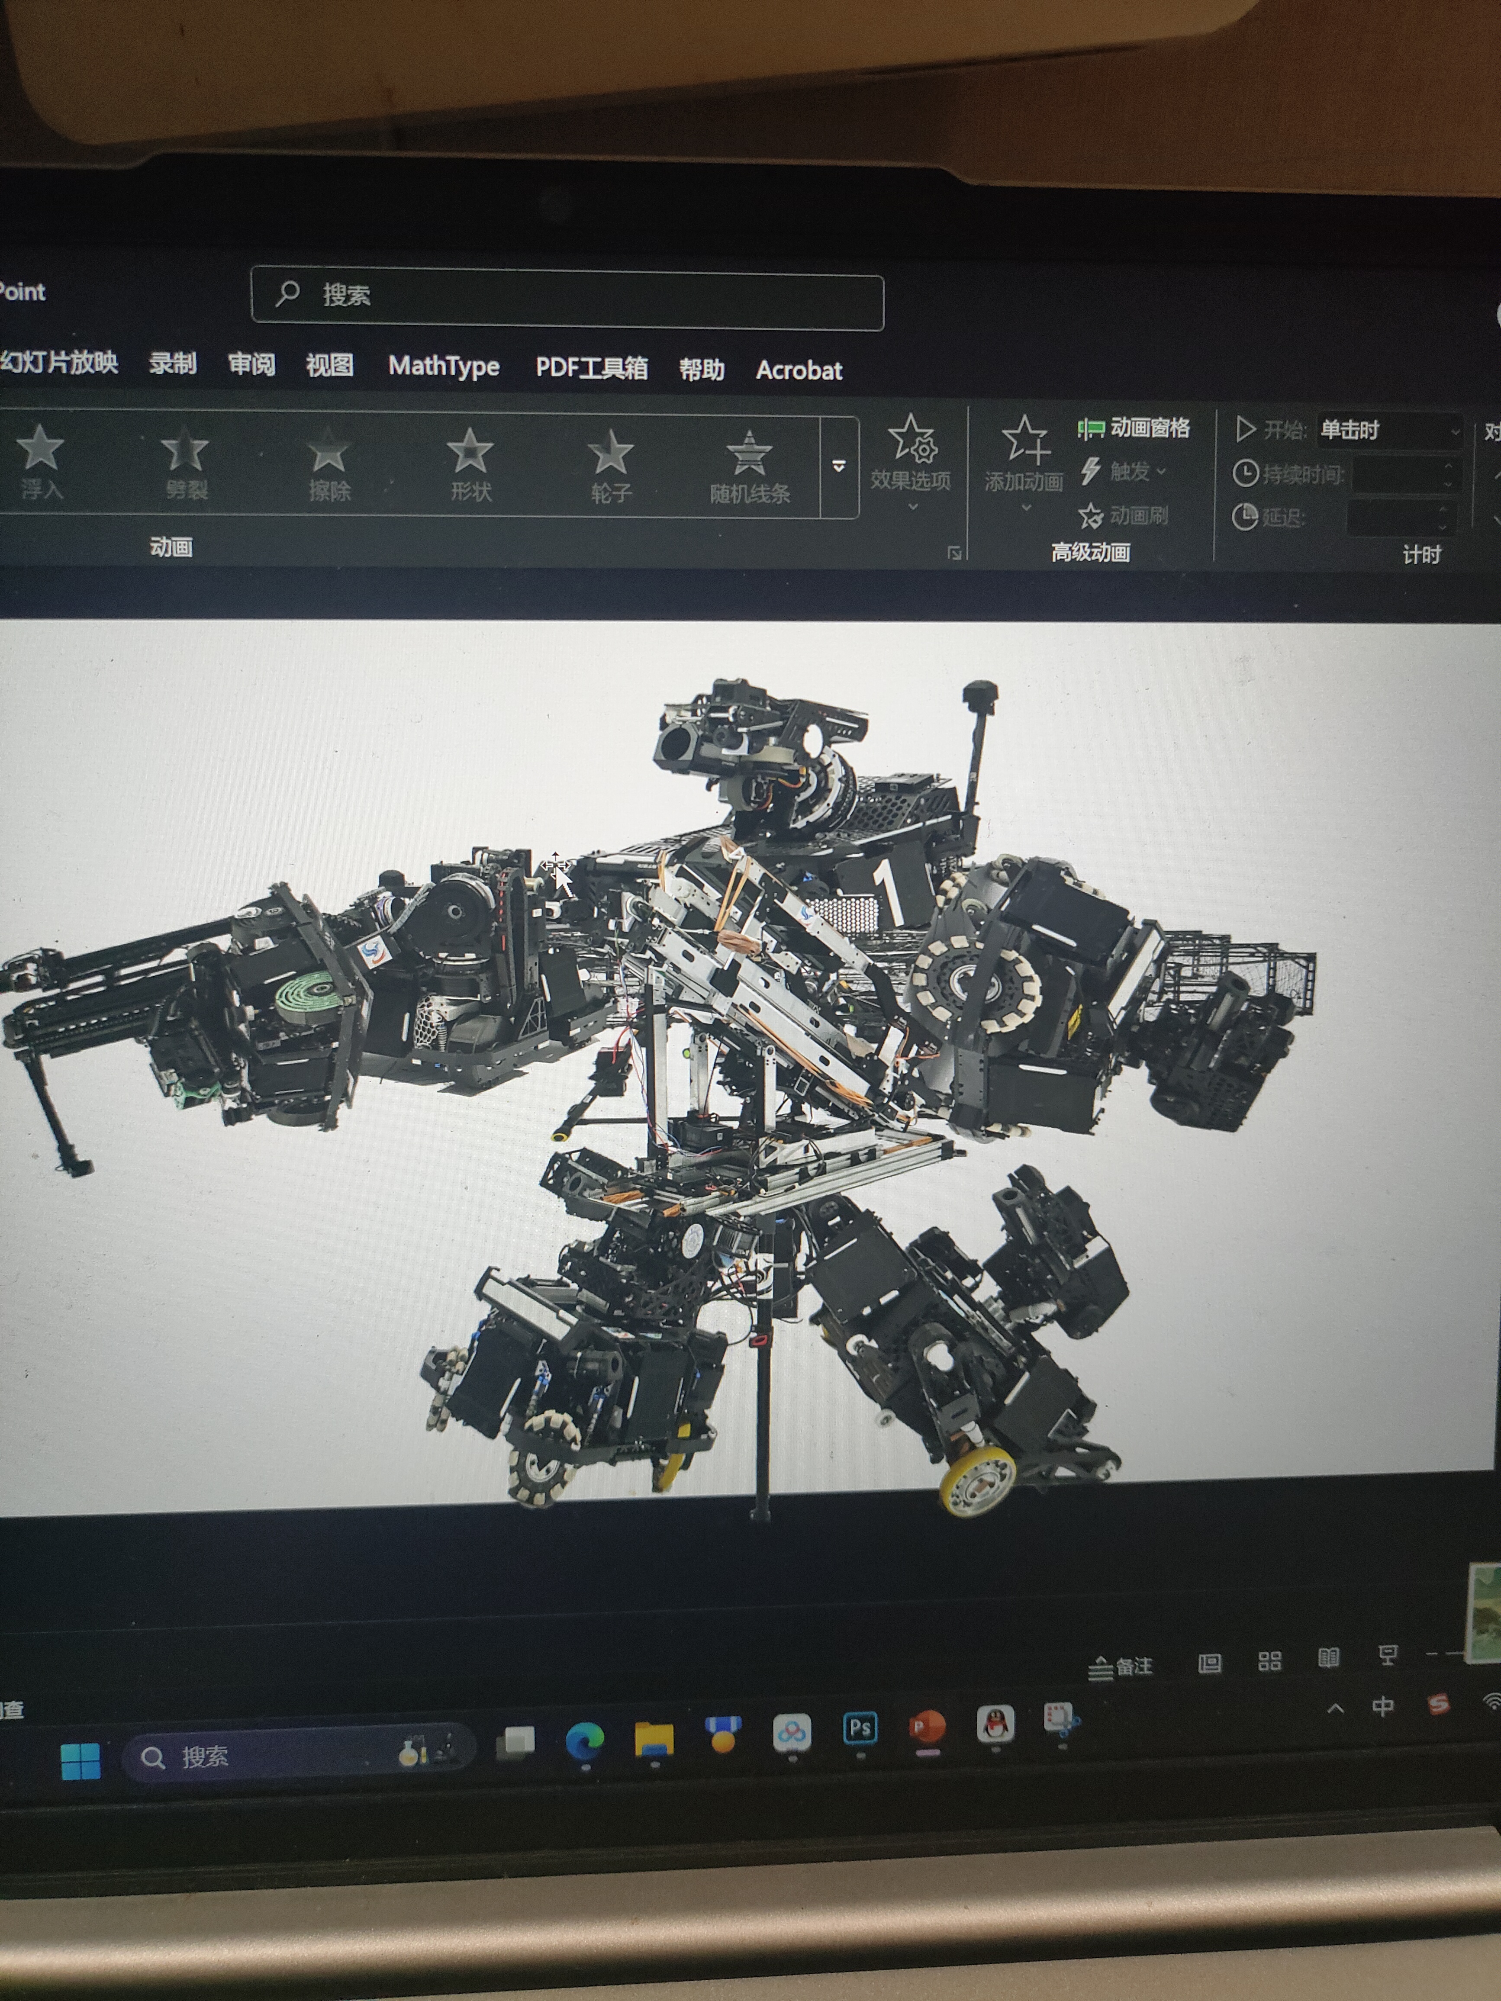Expand the animation effects gallery
The image size is (1501, 2001).
(839, 467)
